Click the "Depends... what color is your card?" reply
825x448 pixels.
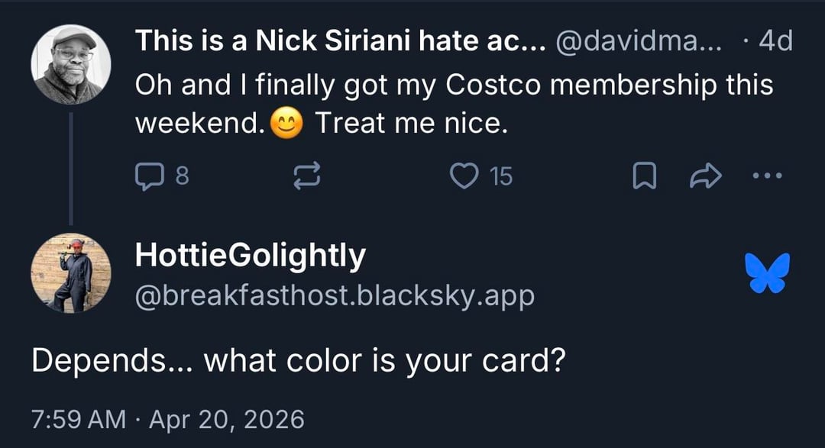pyautogui.click(x=298, y=359)
